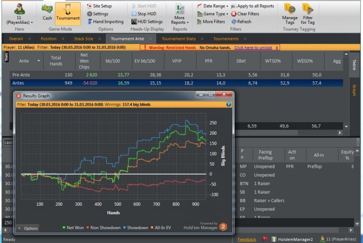Open More Reports menu
This screenshot has width=363, height=243.
(x=180, y=14)
